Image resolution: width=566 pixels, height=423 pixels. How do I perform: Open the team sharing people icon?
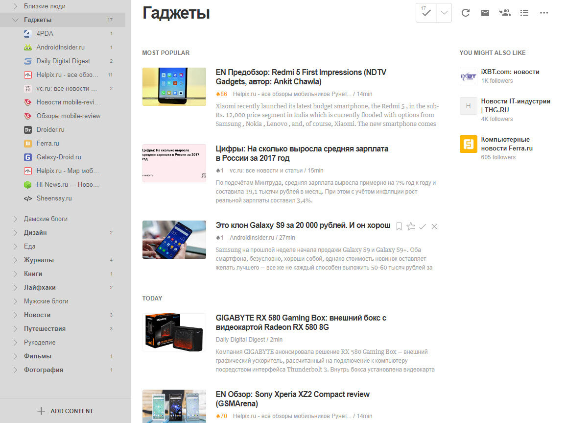[x=505, y=13]
